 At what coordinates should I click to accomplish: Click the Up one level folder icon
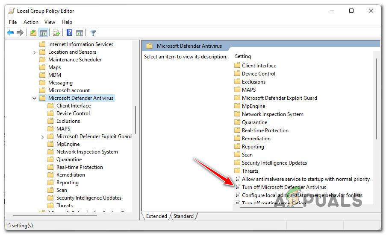(33, 32)
